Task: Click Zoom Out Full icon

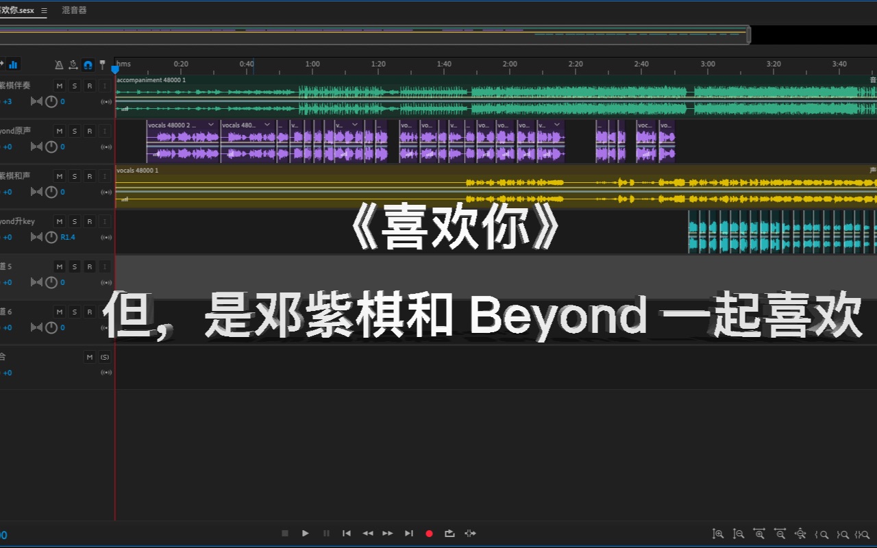Action: coord(800,534)
